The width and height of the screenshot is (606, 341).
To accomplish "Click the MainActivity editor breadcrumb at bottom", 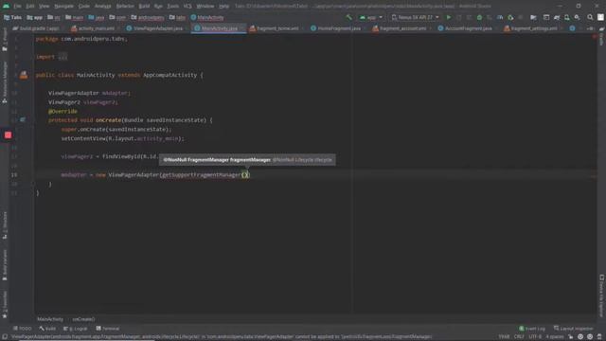I will 50,319.
